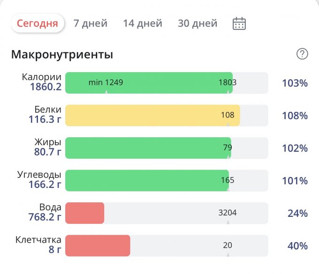Click the 24% water percentage
The width and height of the screenshot is (319, 274).
(297, 213)
